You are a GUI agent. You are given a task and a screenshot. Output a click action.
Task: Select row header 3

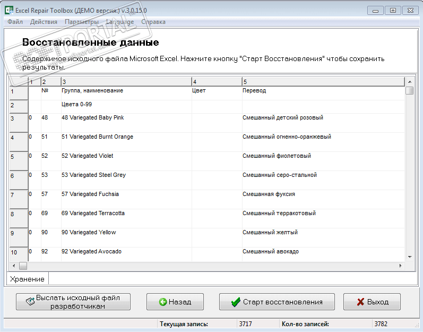pyautogui.click(x=19, y=123)
